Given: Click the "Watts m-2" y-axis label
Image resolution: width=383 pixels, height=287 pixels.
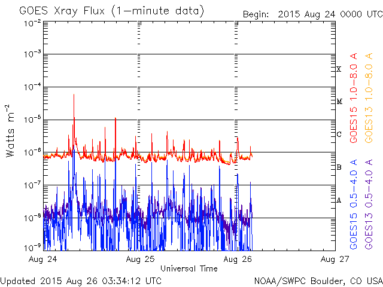Looking at the screenshot, I should (x=10, y=131).
